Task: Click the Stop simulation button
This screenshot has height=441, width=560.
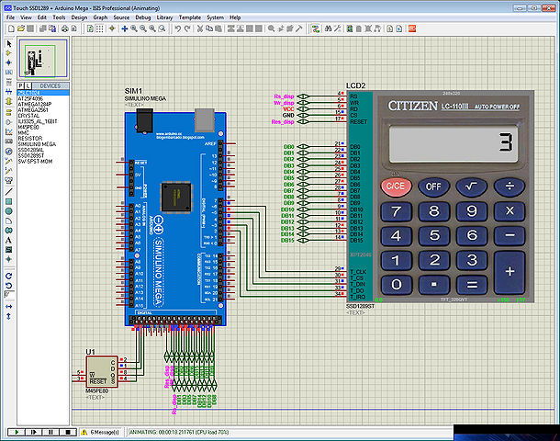Action: coord(68,432)
